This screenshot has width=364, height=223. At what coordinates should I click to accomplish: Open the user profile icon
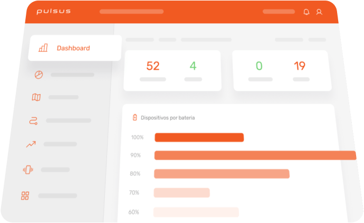[x=319, y=12]
